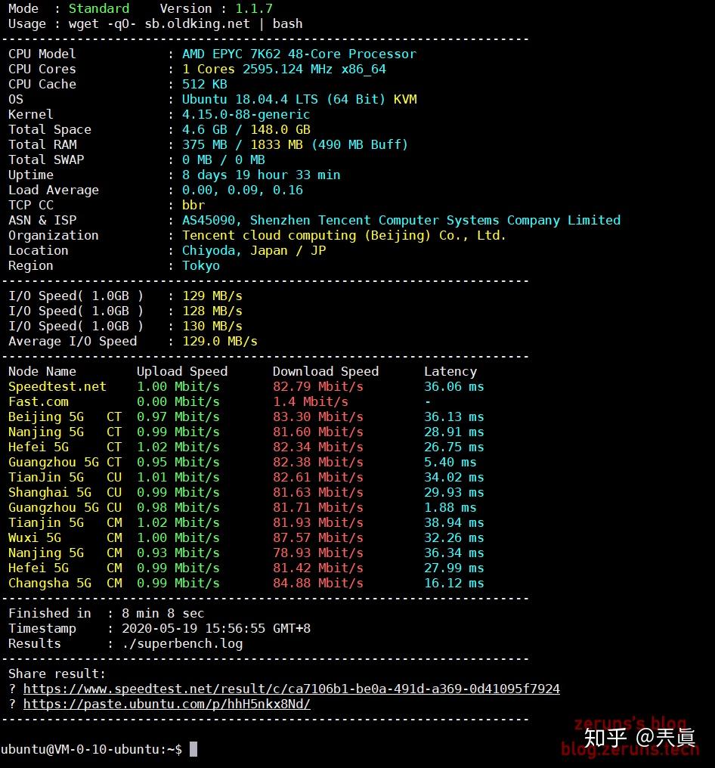Image resolution: width=715 pixels, height=768 pixels.
Task: Click the 'Wuxi 5G CM' node name
Action: coord(65,537)
